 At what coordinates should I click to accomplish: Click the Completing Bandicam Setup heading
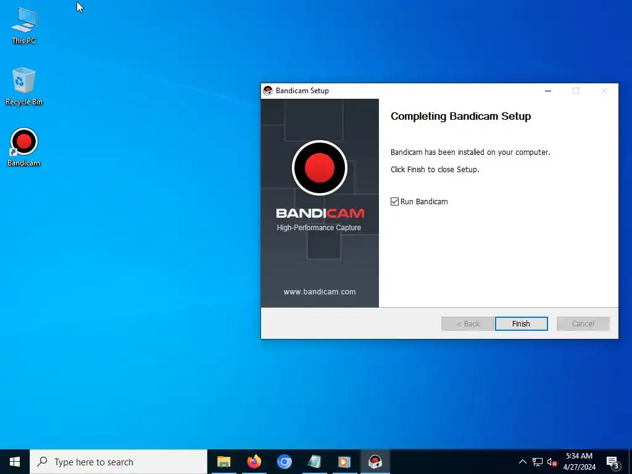[x=460, y=116]
